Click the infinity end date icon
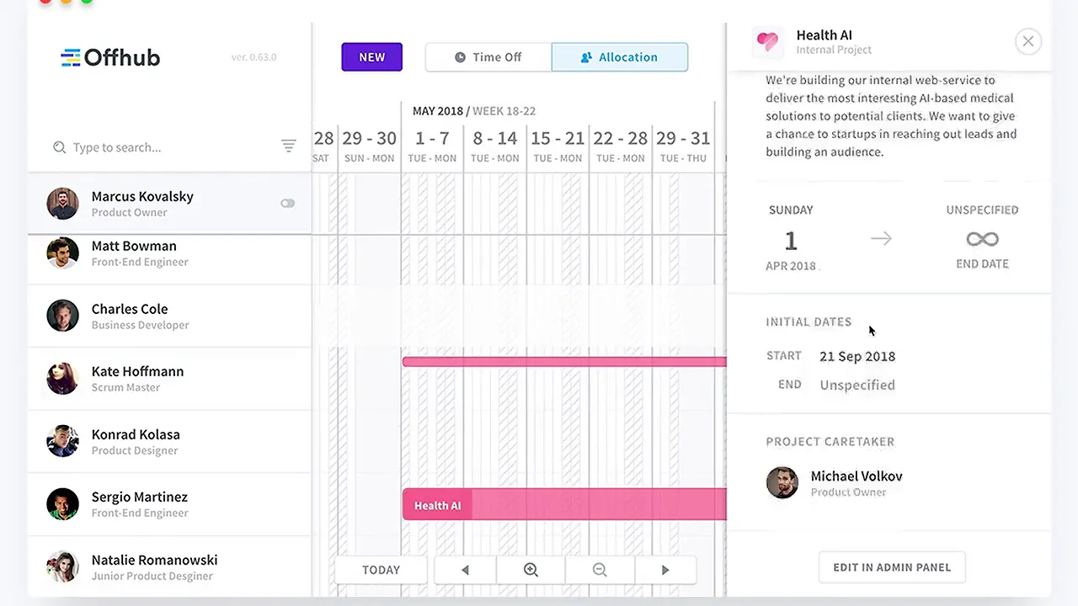 [x=982, y=240]
